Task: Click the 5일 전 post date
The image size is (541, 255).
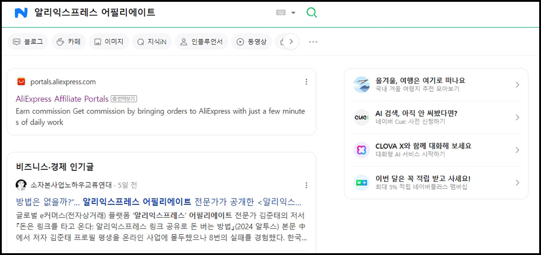Action: coord(127,185)
